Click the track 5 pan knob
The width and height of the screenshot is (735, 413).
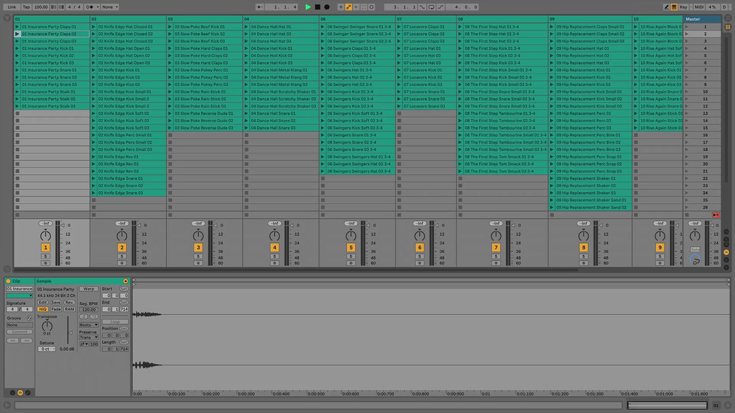[x=351, y=236]
